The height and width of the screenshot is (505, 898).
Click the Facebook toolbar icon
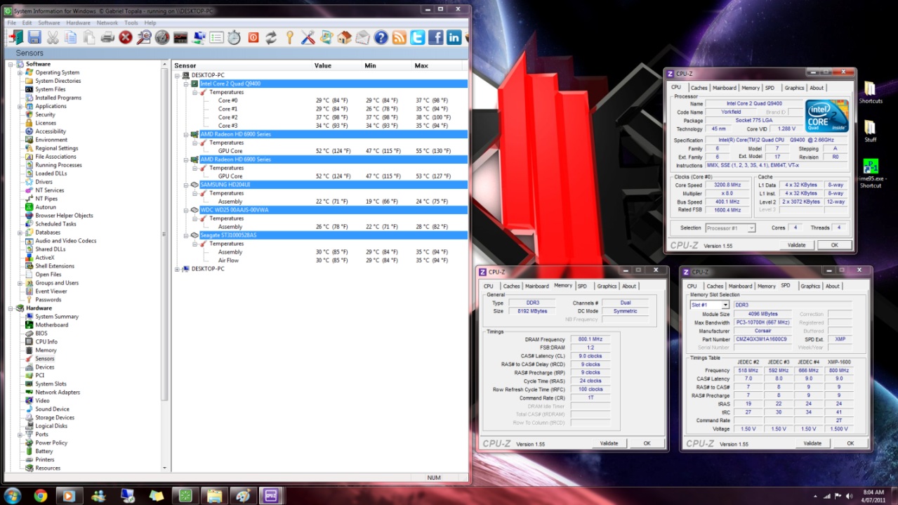pyautogui.click(x=436, y=37)
